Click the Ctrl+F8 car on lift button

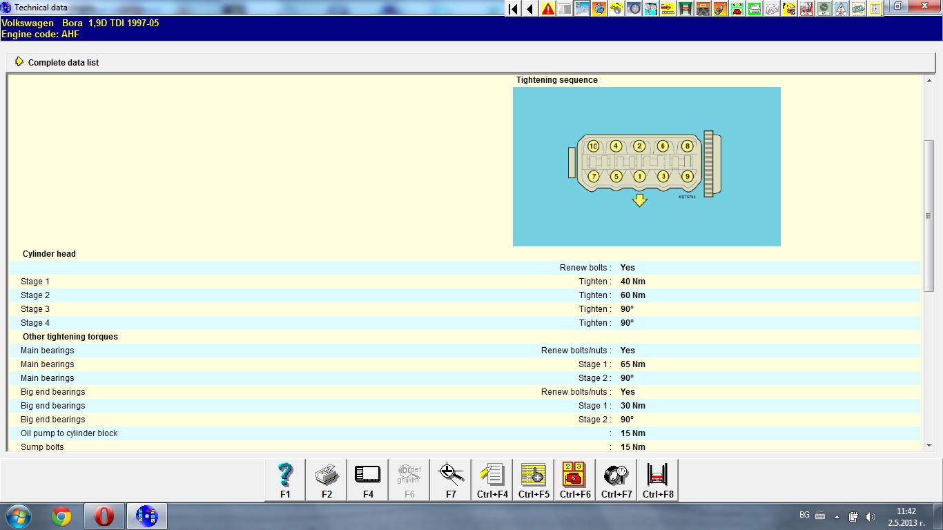pos(658,480)
